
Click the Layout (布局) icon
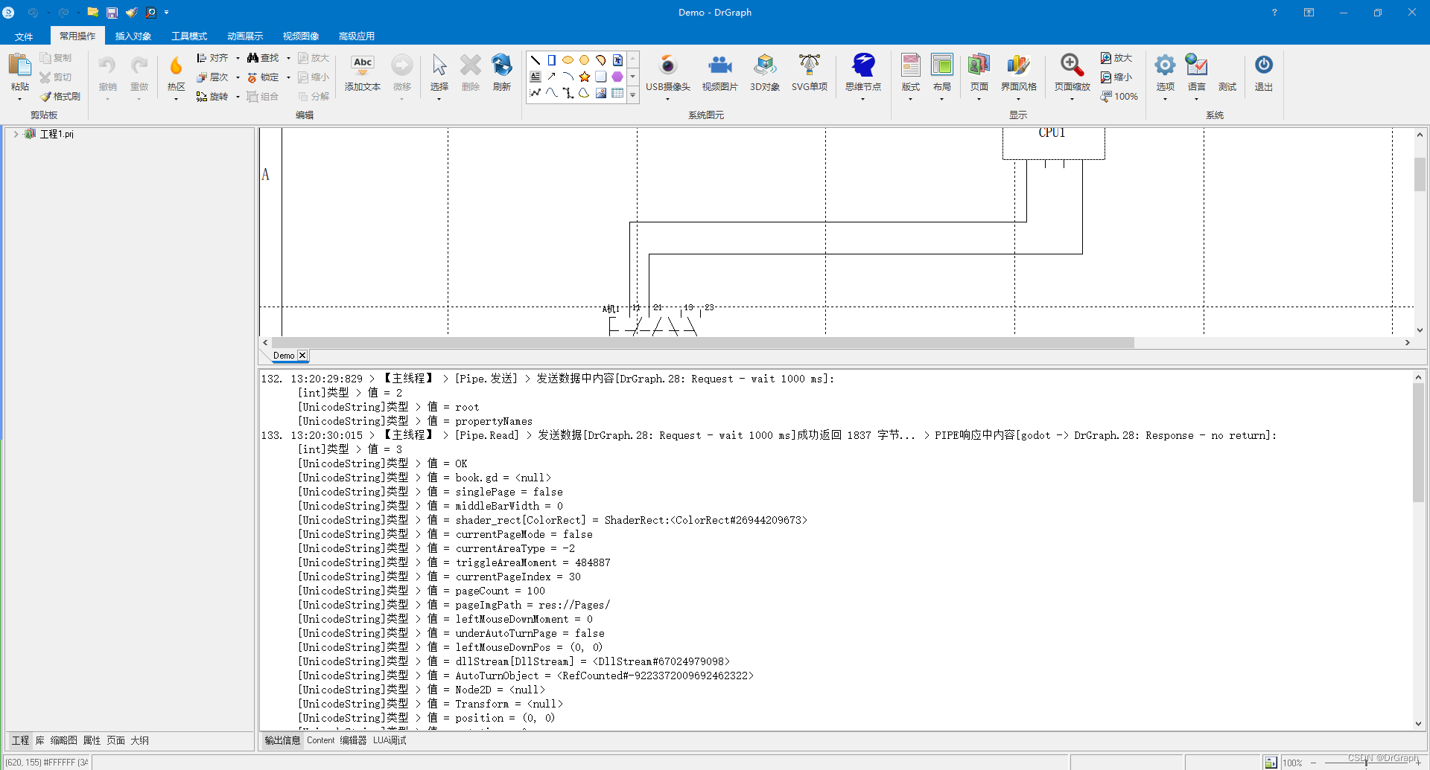click(x=942, y=65)
